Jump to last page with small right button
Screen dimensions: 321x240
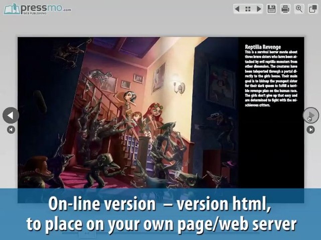[311, 130]
